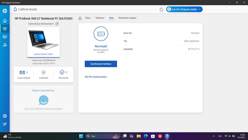Open the feedback icon at sidebar bottom

[x=5, y=124]
